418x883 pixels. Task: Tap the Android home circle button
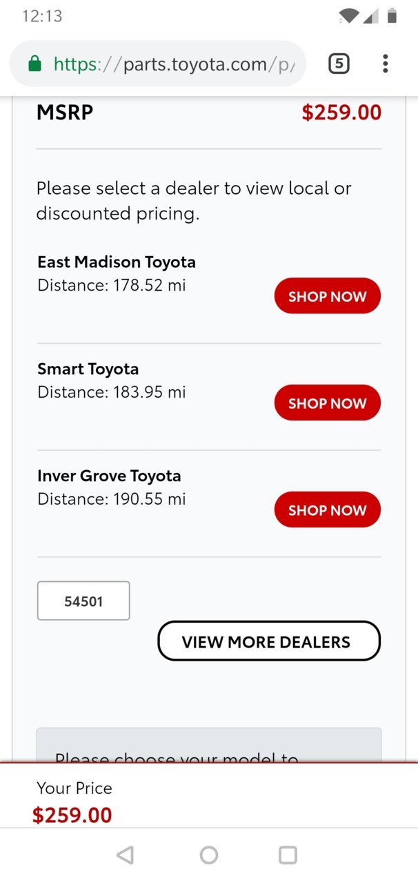coord(209,855)
